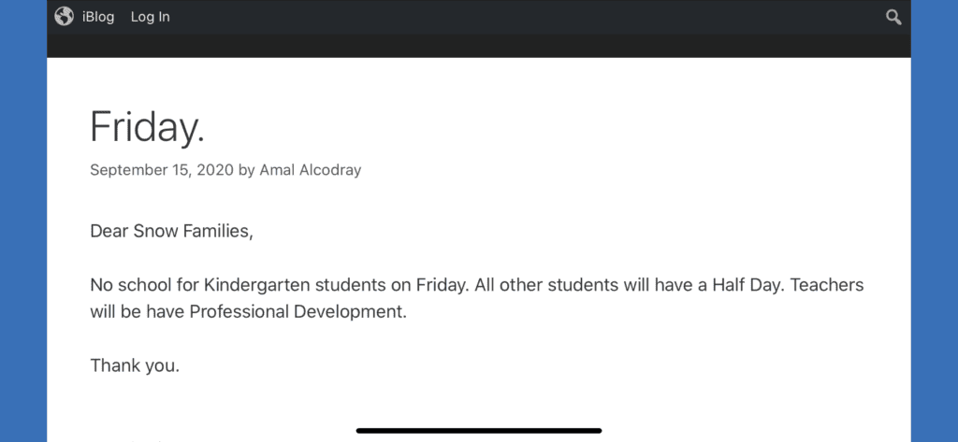Open the search magnifier icon

pyautogui.click(x=893, y=17)
